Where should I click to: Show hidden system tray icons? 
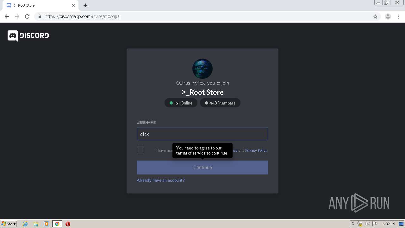click(x=353, y=224)
